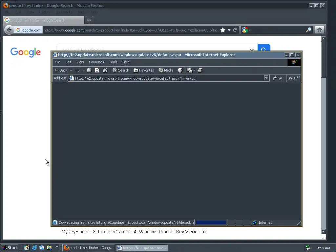Bookmark this page with the Firefox star

(223, 30)
